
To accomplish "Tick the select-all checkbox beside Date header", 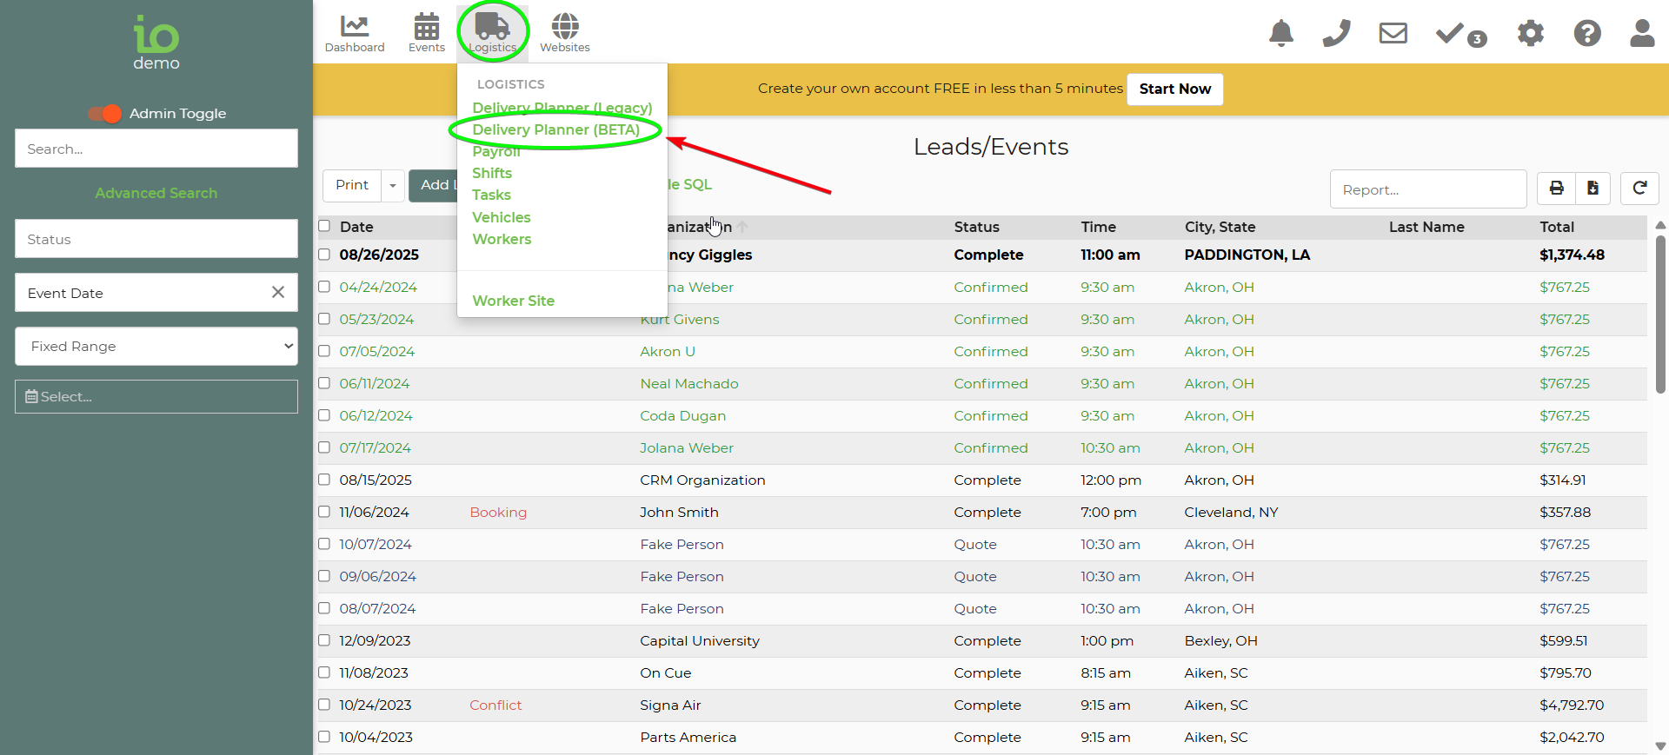I will pos(324,226).
